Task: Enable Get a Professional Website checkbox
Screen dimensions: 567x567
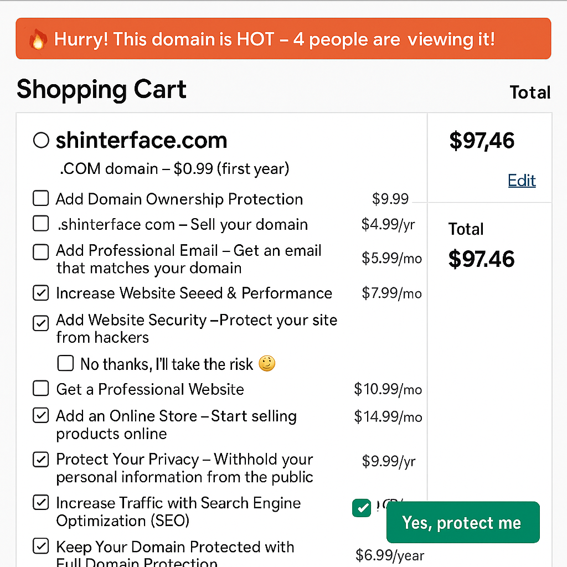Action: [40, 388]
